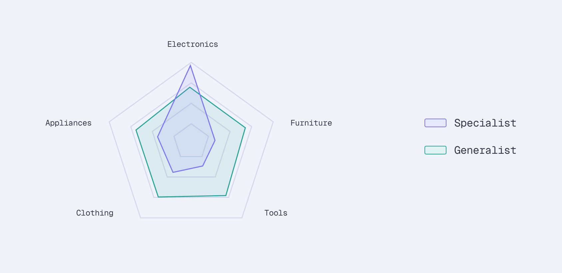
Task: Click the outermost grid ring's Furniture corner
Action: pos(273,122)
